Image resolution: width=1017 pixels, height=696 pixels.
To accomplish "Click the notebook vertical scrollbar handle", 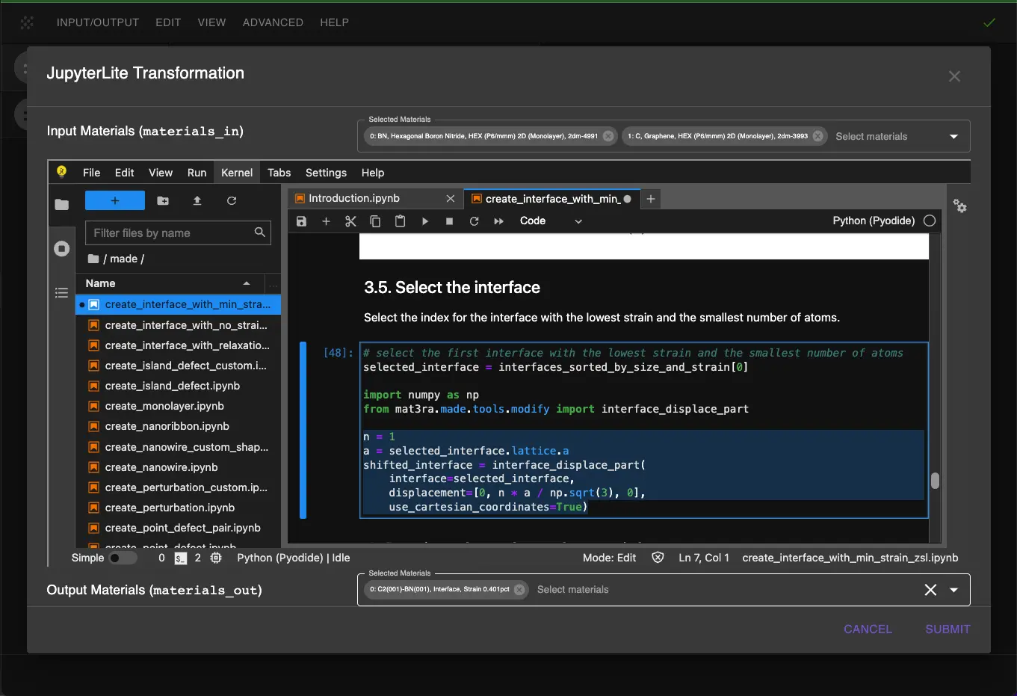I will [x=935, y=482].
